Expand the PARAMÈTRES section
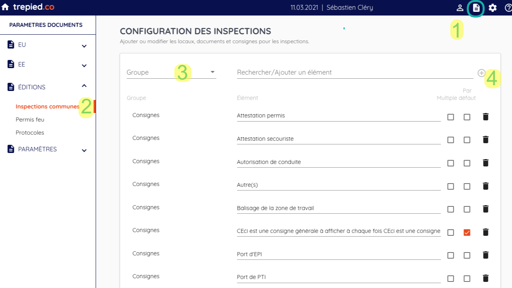Image resolution: width=512 pixels, height=288 pixels. pyautogui.click(x=84, y=150)
